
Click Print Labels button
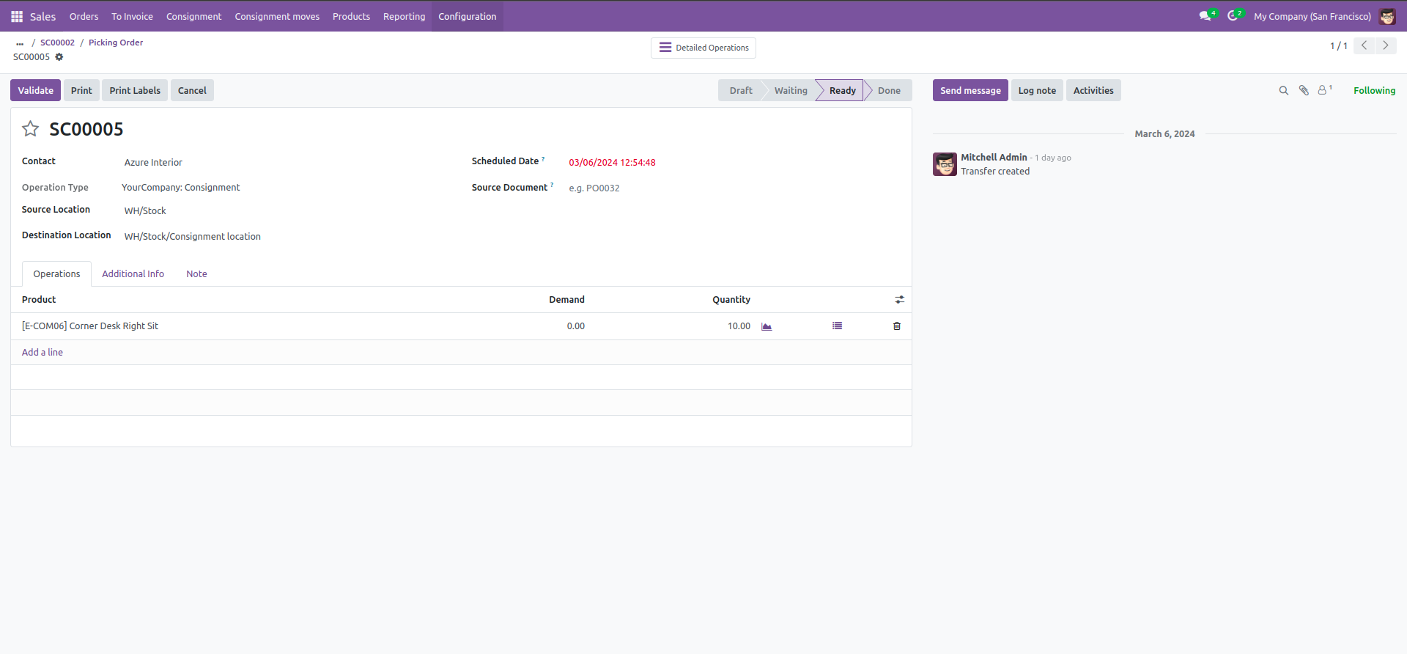(135, 90)
